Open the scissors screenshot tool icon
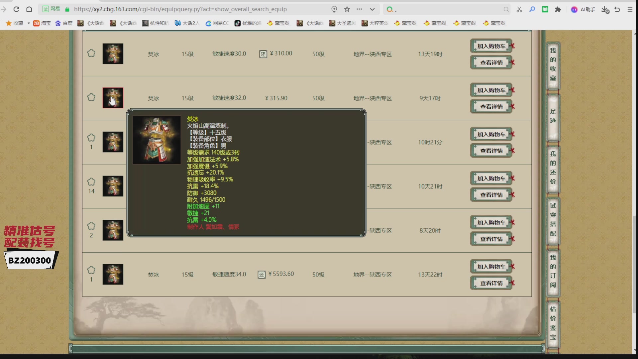Image resolution: width=638 pixels, height=359 pixels. pyautogui.click(x=519, y=9)
